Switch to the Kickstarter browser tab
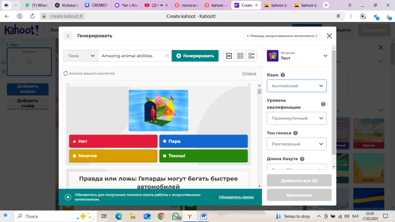The width and height of the screenshot is (395, 222). tap(67, 5)
